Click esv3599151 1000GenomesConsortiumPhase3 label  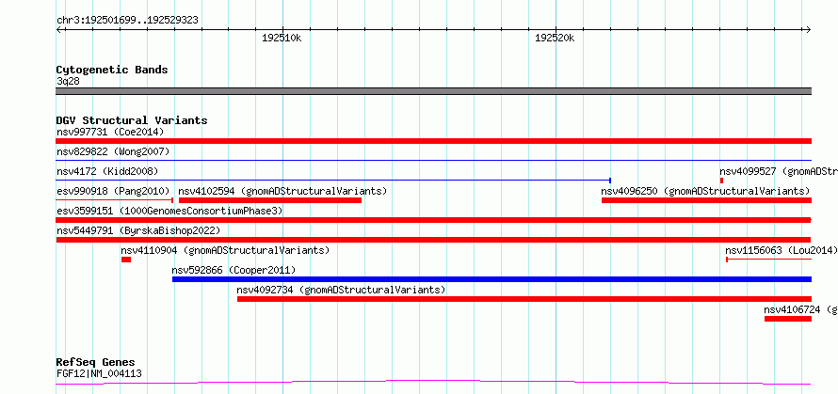(169, 211)
